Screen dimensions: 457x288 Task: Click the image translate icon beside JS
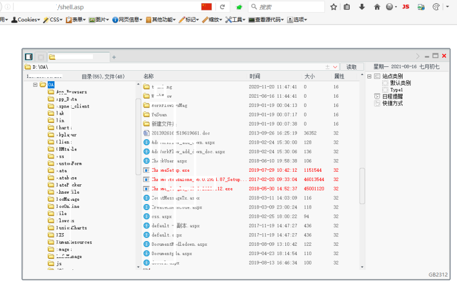(x=421, y=7)
